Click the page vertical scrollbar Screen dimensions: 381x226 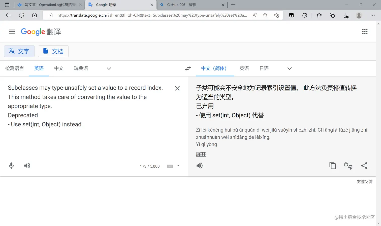point(378,123)
